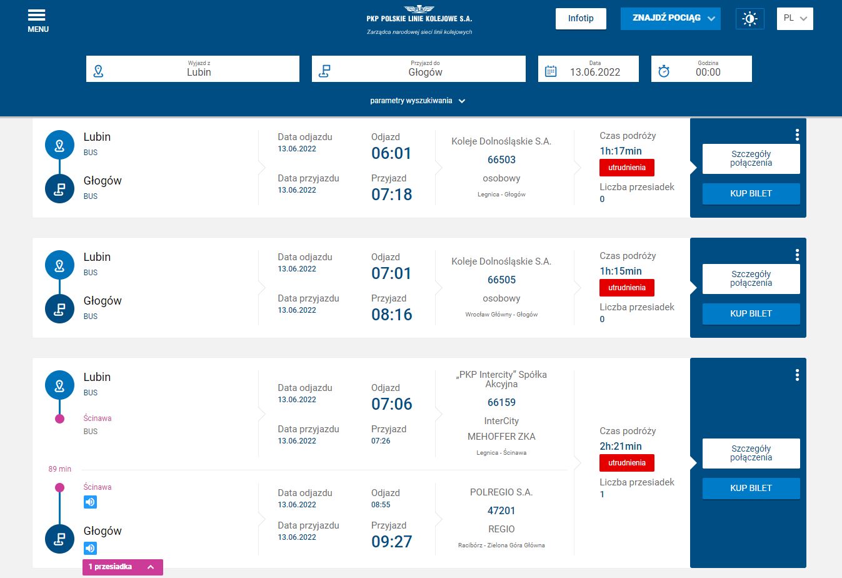Click MEHOFFER ZKA train name
The width and height of the screenshot is (842, 578).
(501, 437)
